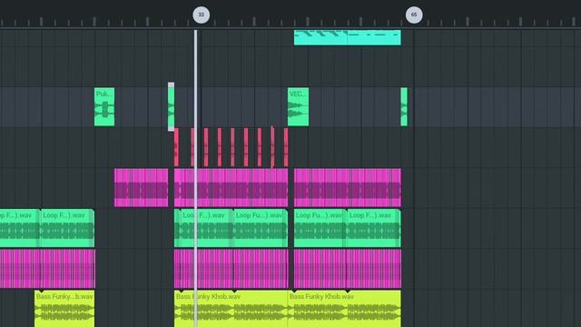
Task: Jump to timeline marker 65
Action: tap(414, 15)
